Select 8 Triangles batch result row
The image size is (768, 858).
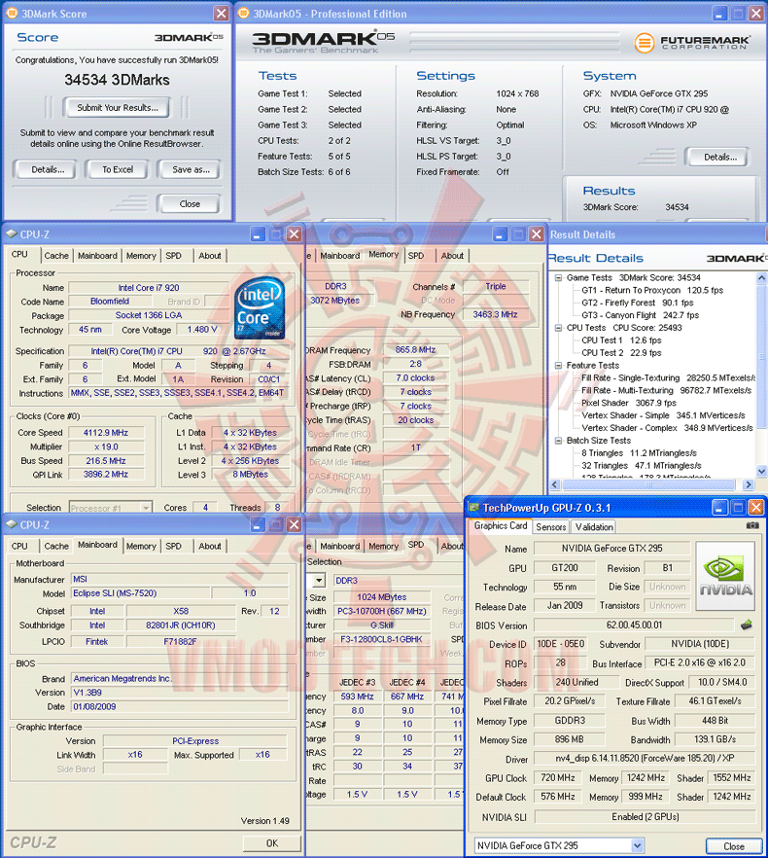pos(639,453)
